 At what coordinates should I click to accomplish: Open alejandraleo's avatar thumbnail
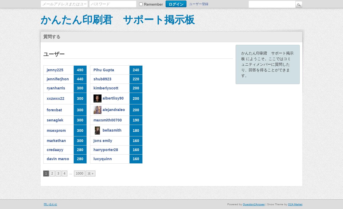click(x=98, y=110)
